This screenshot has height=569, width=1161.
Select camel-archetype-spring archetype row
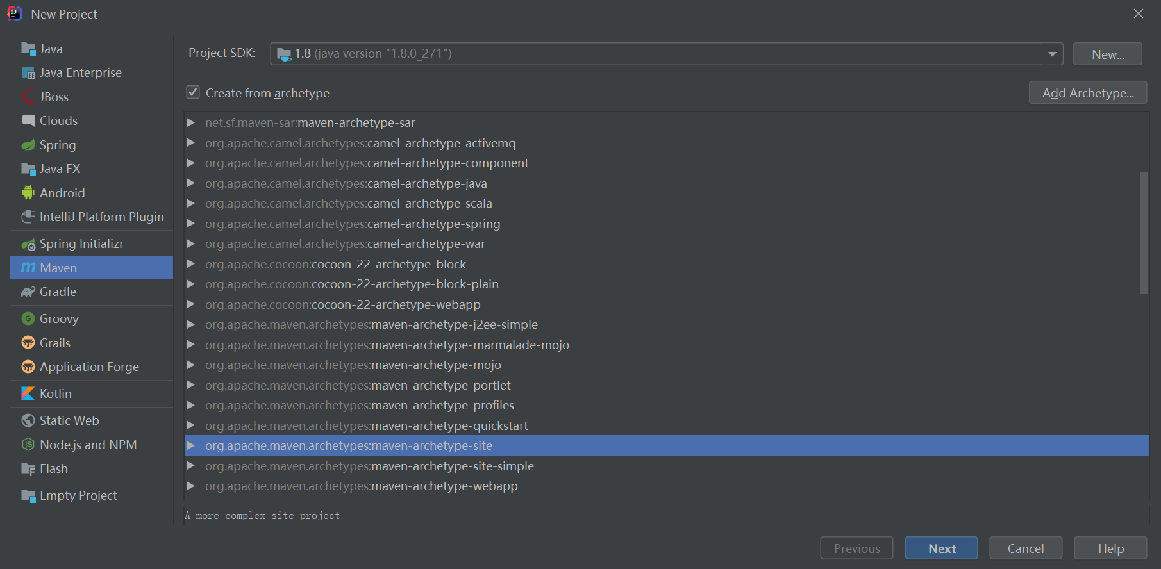pyautogui.click(x=667, y=224)
